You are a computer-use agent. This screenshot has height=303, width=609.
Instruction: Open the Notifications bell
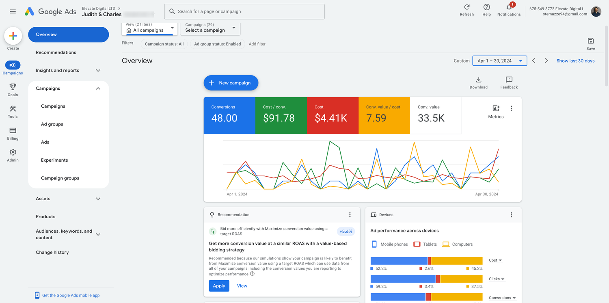(509, 7)
